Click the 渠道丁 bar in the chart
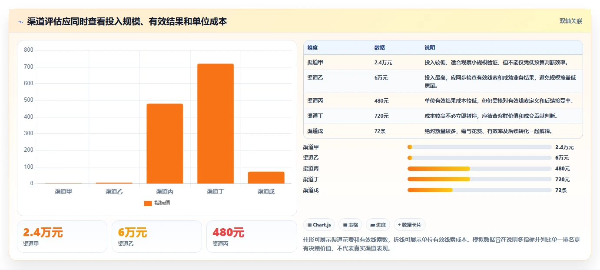The image size is (600, 270). pos(215,123)
